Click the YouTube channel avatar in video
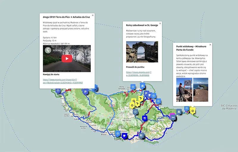The height and width of the screenshot is (152, 238). pos(48,50)
